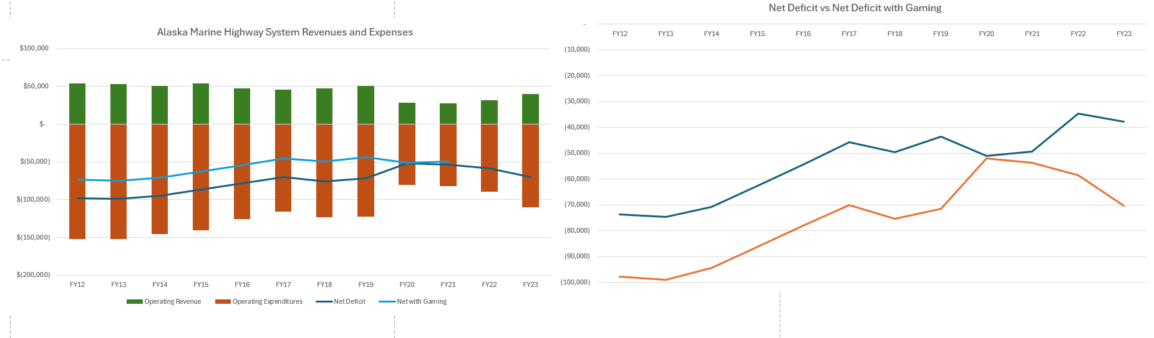Select the FY17 label under the bar chart
Screen dimensions: 1154x338
tap(283, 284)
